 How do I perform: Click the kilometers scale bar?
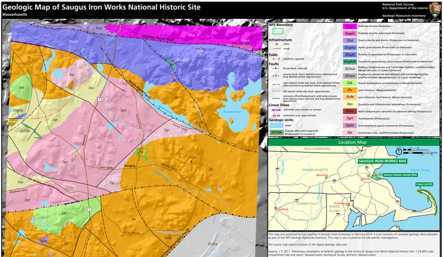pyautogui.click(x=411, y=150)
